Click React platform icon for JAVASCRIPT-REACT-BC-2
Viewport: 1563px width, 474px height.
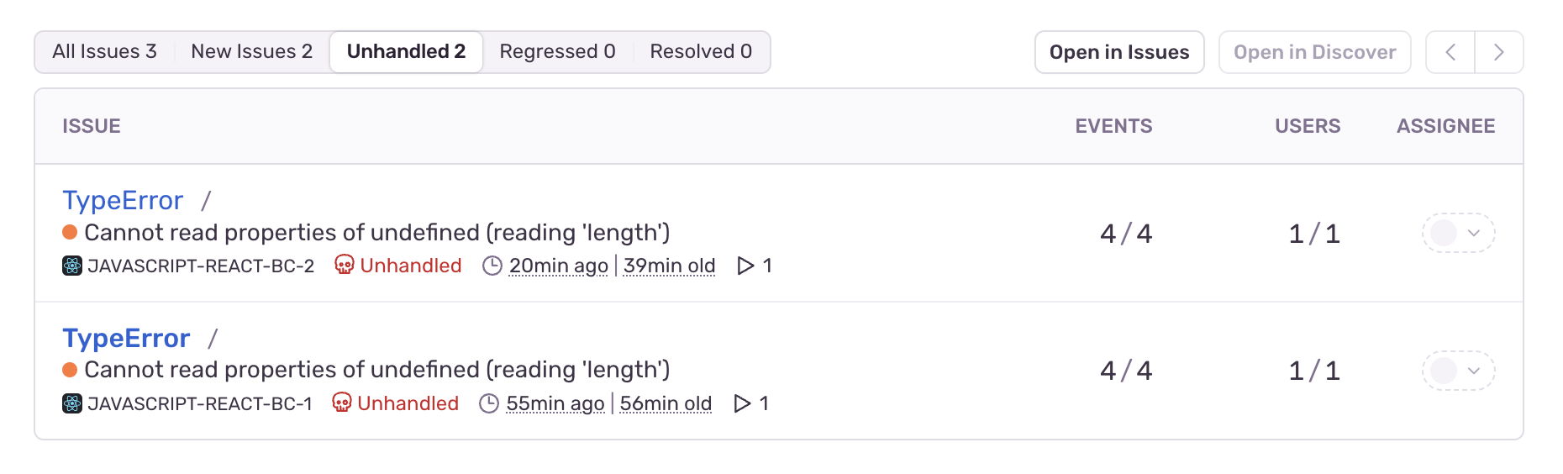[72, 266]
